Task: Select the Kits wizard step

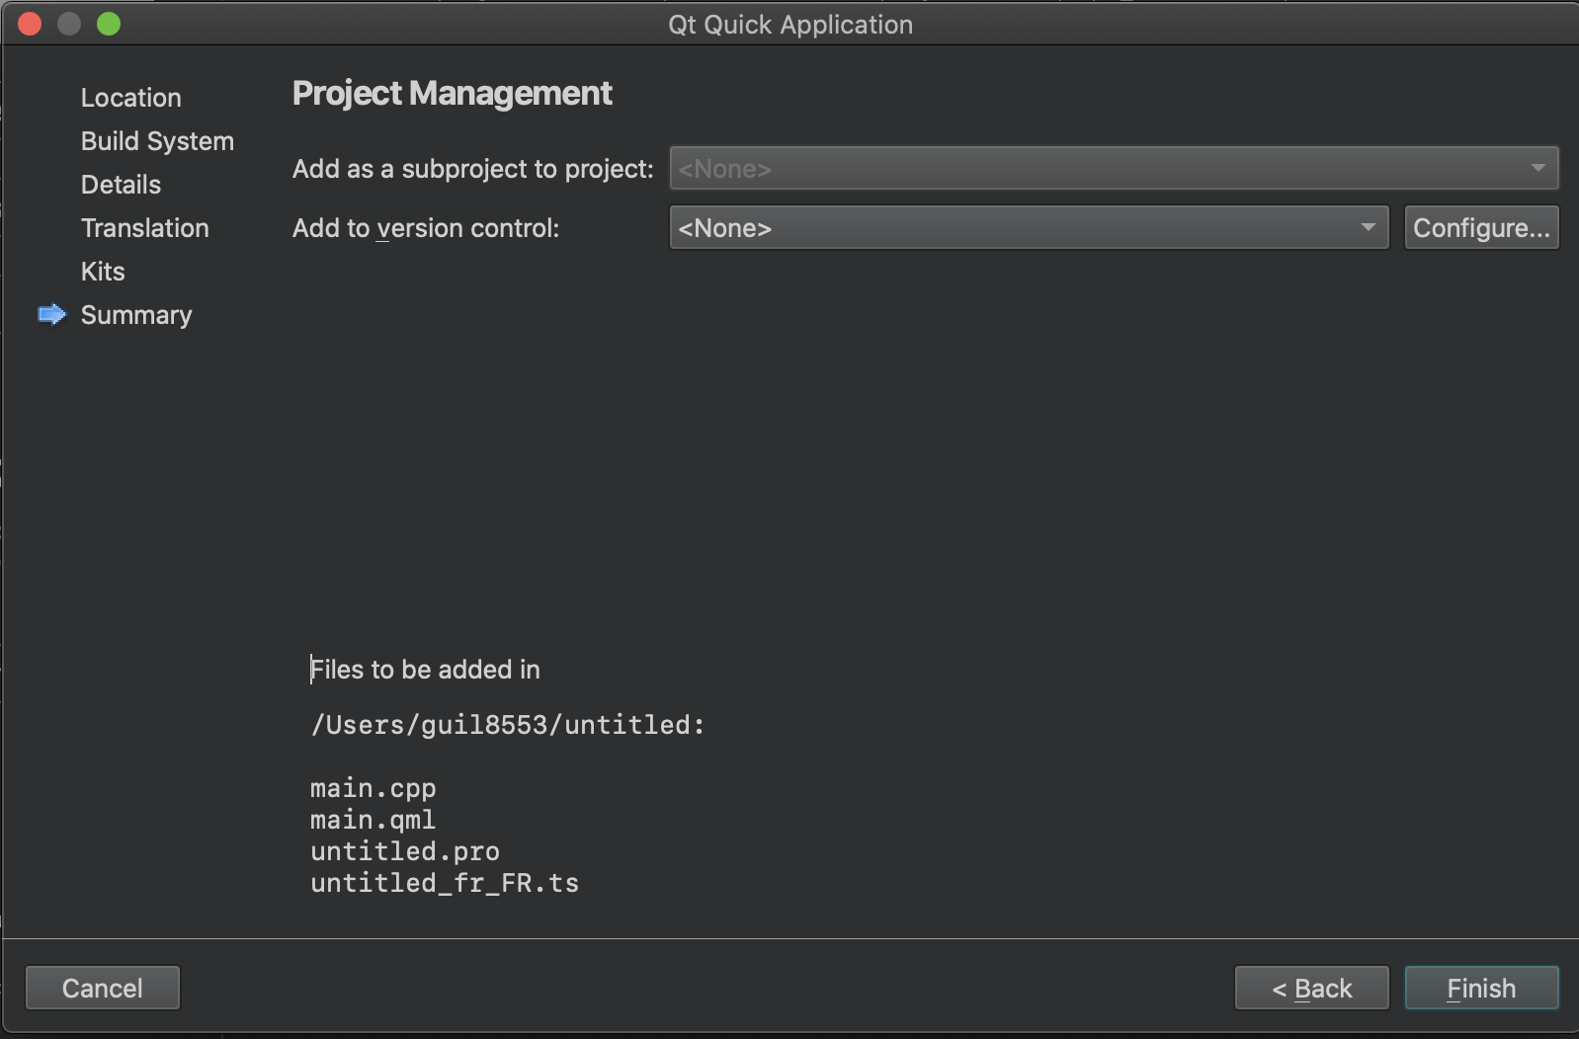Action: click(103, 272)
